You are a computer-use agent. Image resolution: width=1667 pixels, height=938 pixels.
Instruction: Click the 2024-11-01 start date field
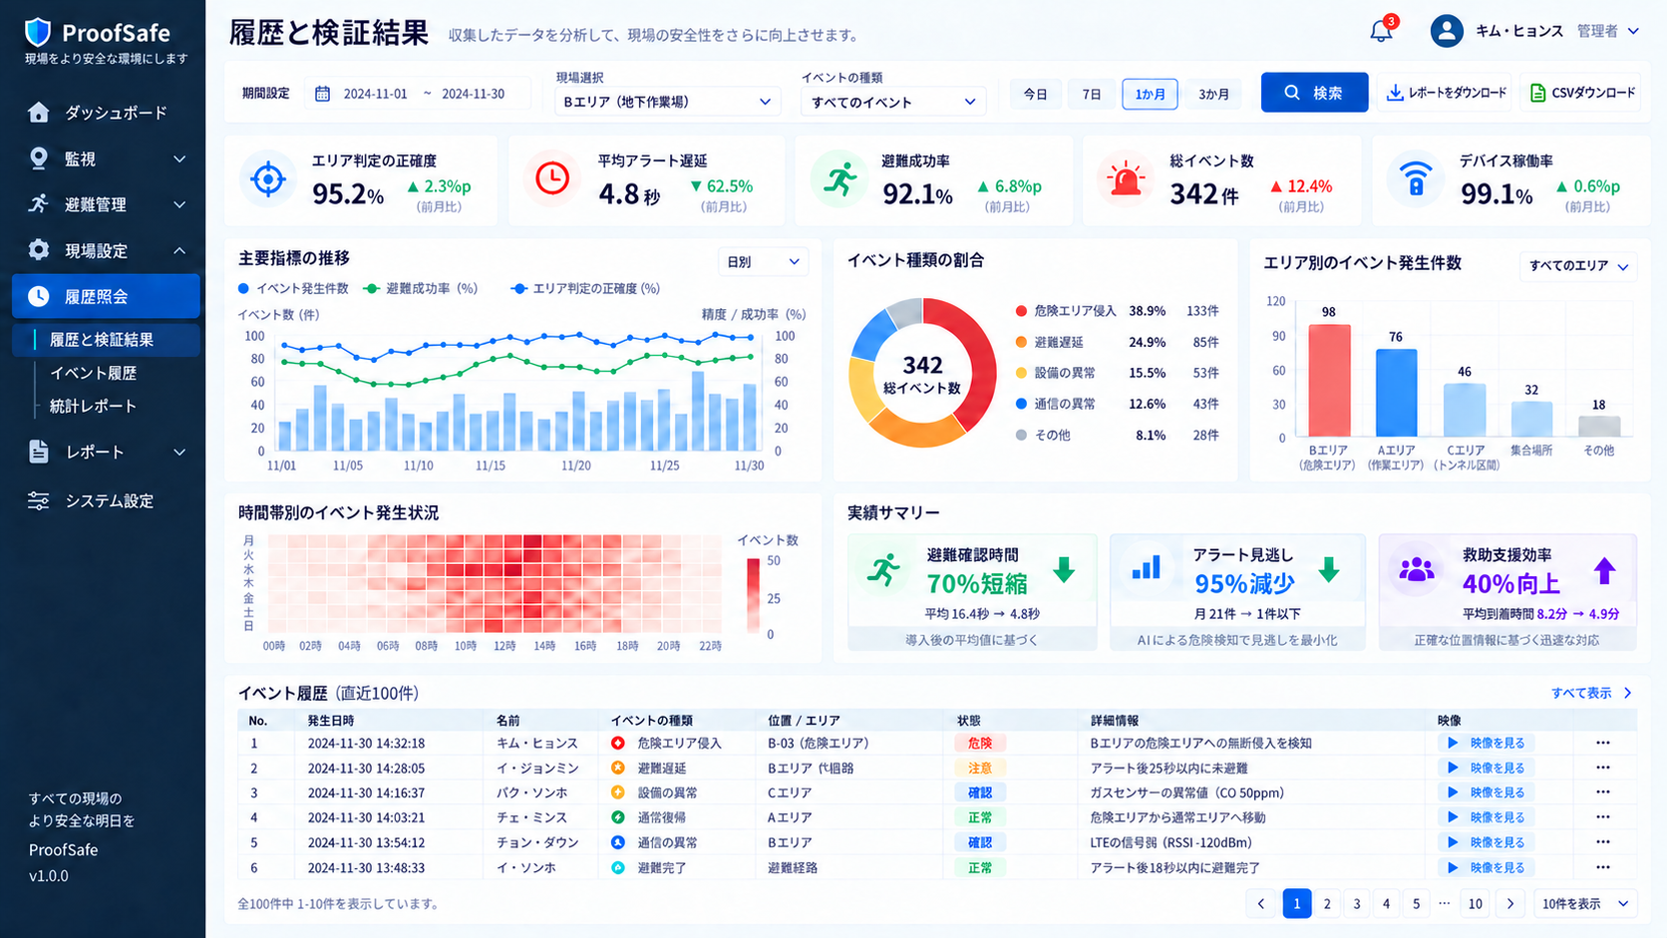pyautogui.click(x=375, y=94)
